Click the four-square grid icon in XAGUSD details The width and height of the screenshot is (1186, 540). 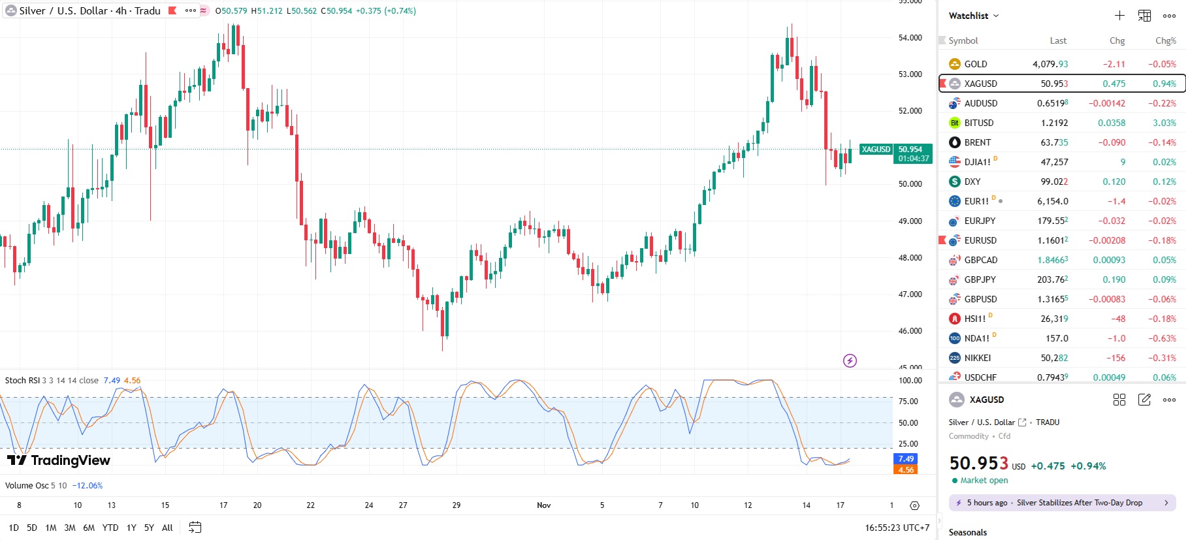click(1119, 400)
